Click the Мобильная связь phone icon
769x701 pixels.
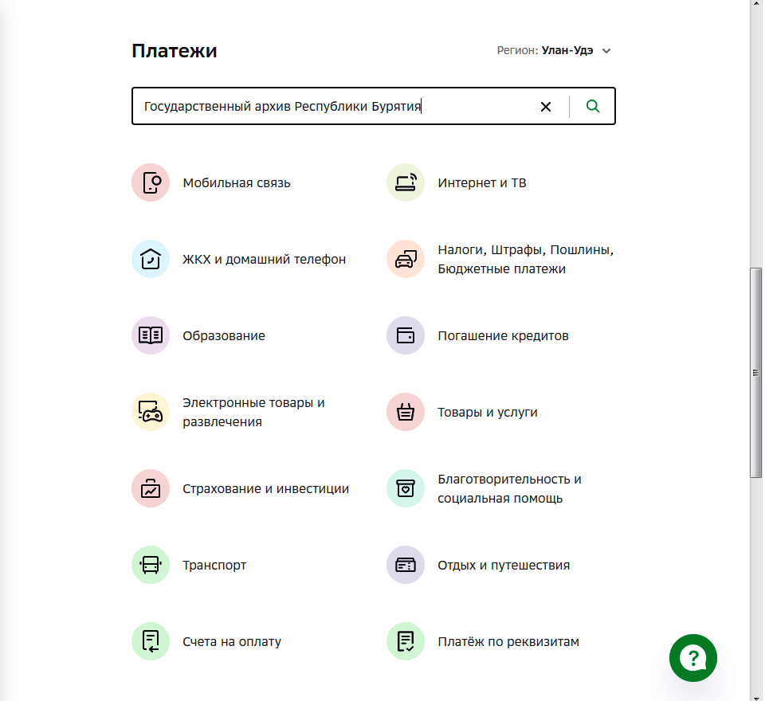(x=151, y=183)
